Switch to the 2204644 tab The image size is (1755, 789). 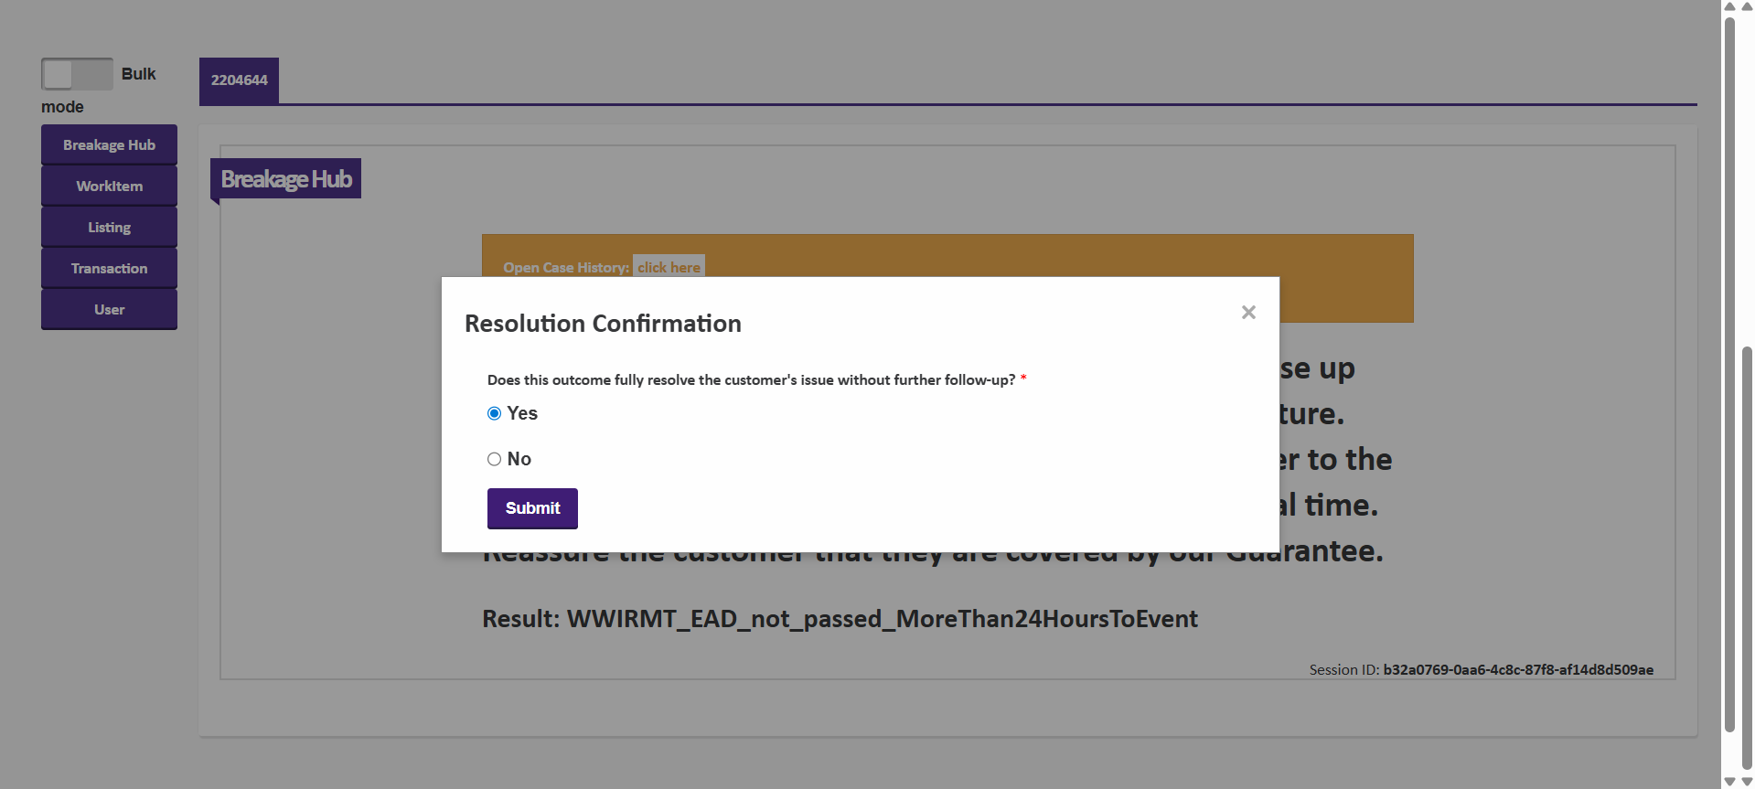click(239, 80)
